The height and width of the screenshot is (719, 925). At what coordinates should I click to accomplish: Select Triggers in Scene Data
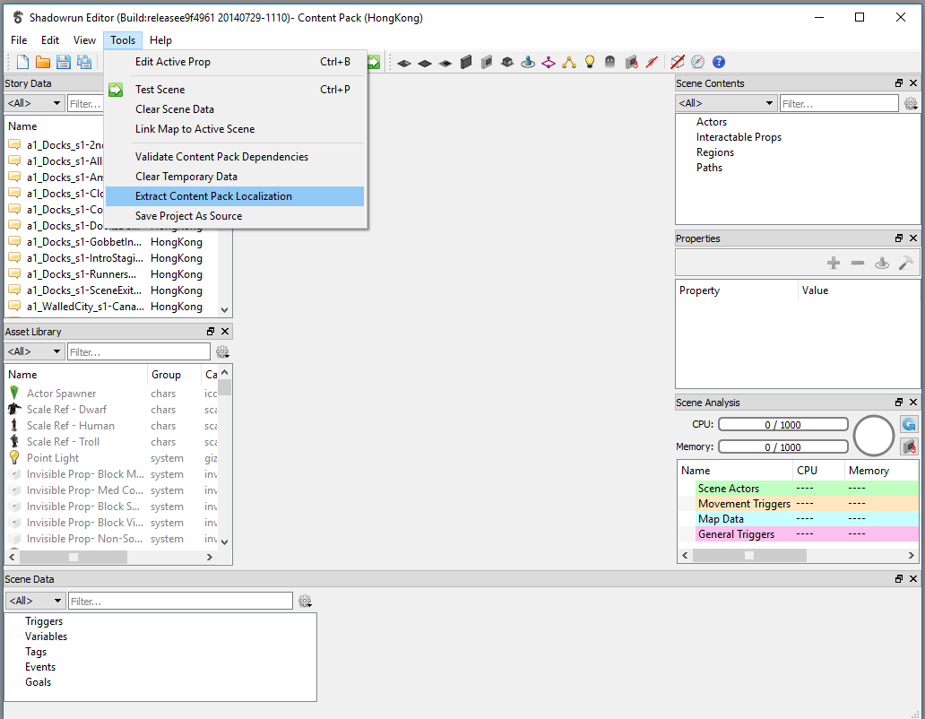click(44, 621)
